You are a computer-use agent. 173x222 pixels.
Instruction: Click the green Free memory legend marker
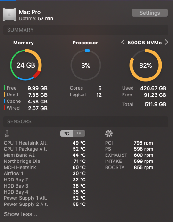tap(5, 88)
